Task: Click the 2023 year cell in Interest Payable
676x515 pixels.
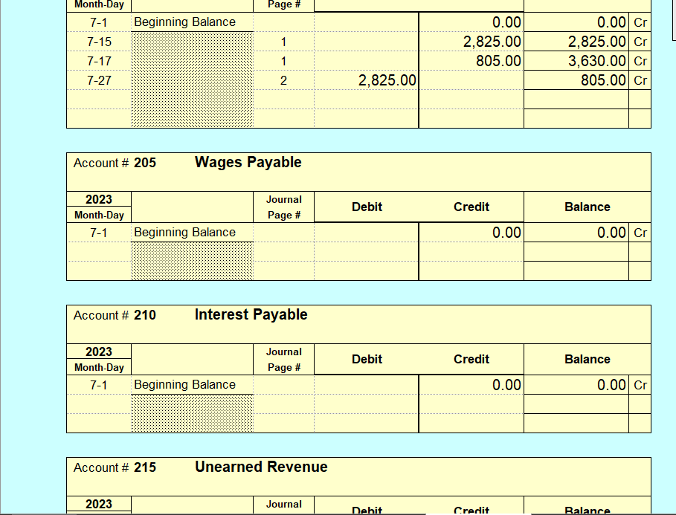Action: 98,352
